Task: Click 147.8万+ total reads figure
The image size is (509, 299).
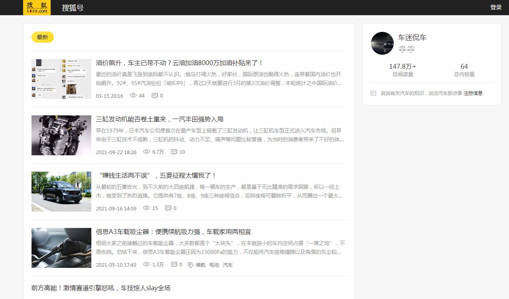Action: coord(402,66)
